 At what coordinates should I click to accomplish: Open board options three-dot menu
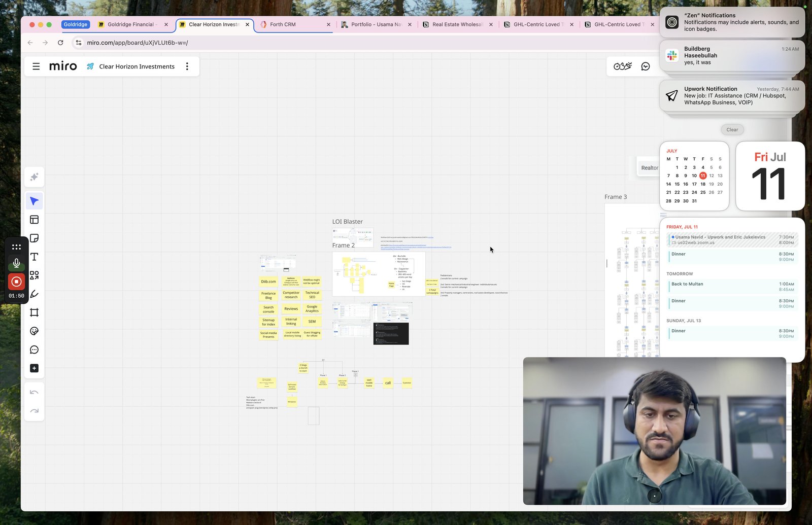(x=187, y=66)
